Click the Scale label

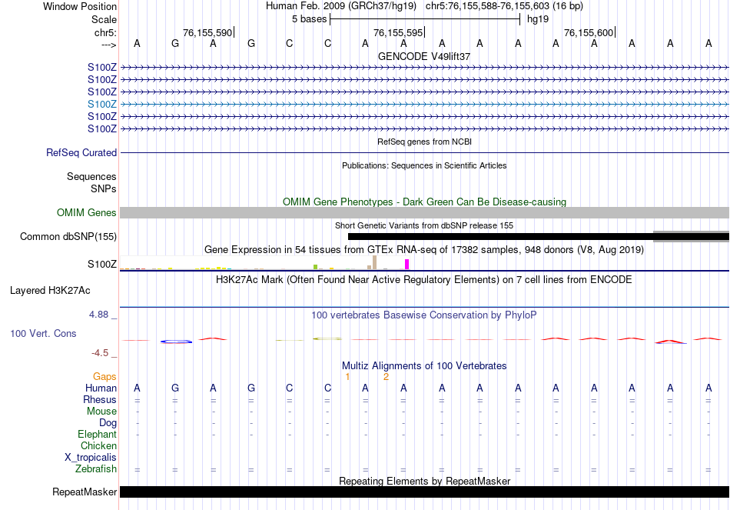pos(104,19)
